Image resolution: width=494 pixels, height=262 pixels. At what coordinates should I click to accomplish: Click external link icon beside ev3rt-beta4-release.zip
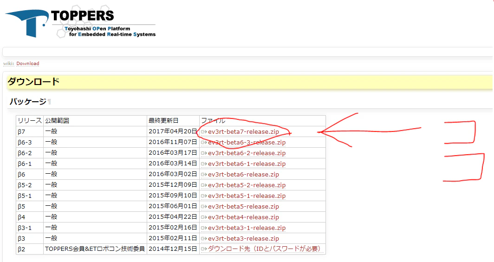pos(204,217)
